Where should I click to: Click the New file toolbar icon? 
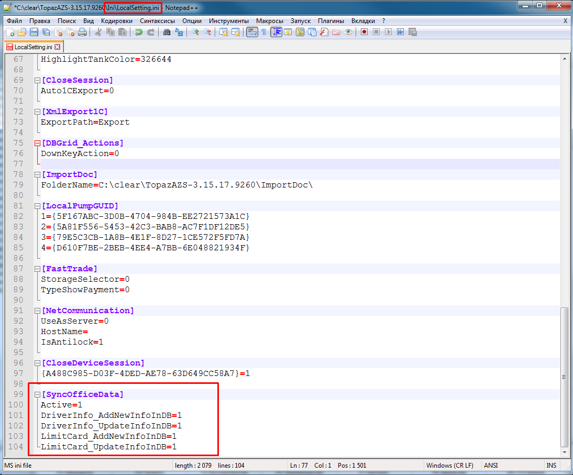[10, 32]
